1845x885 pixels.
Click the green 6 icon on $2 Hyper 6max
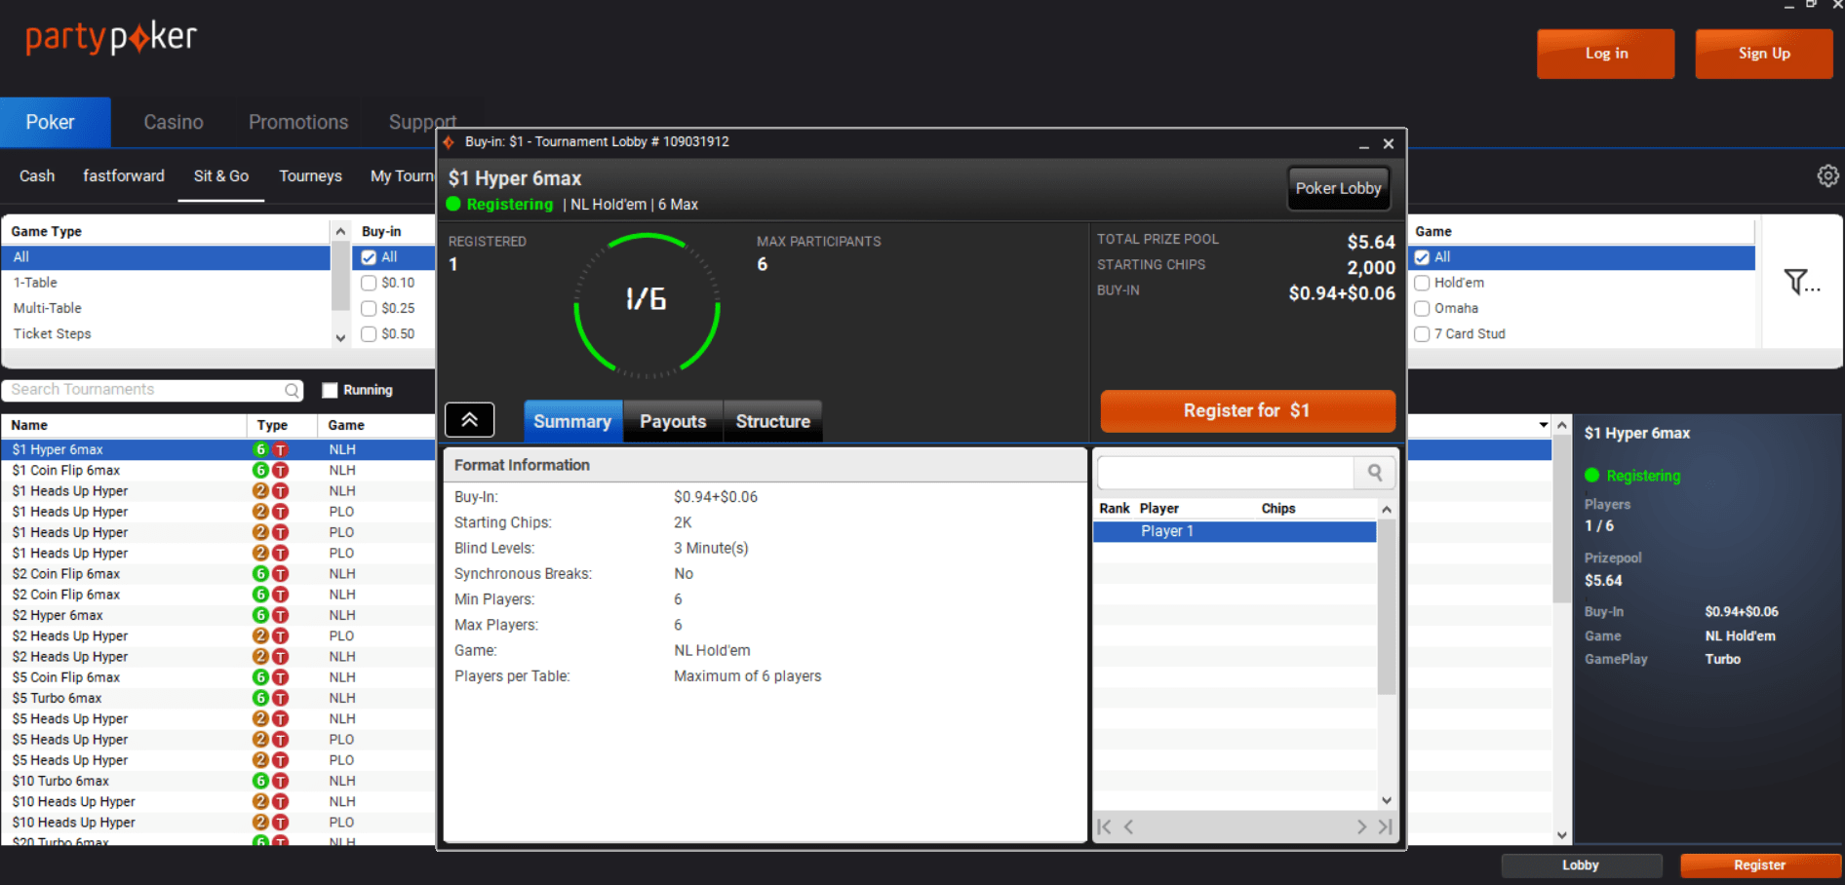coord(260,615)
